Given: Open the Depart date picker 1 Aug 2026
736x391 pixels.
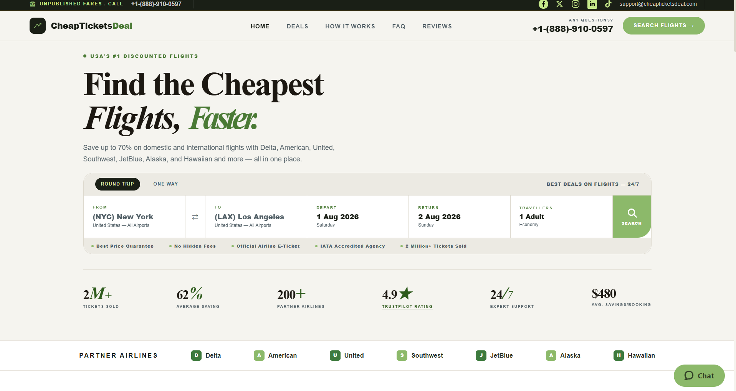Looking at the screenshot, I should tap(358, 217).
